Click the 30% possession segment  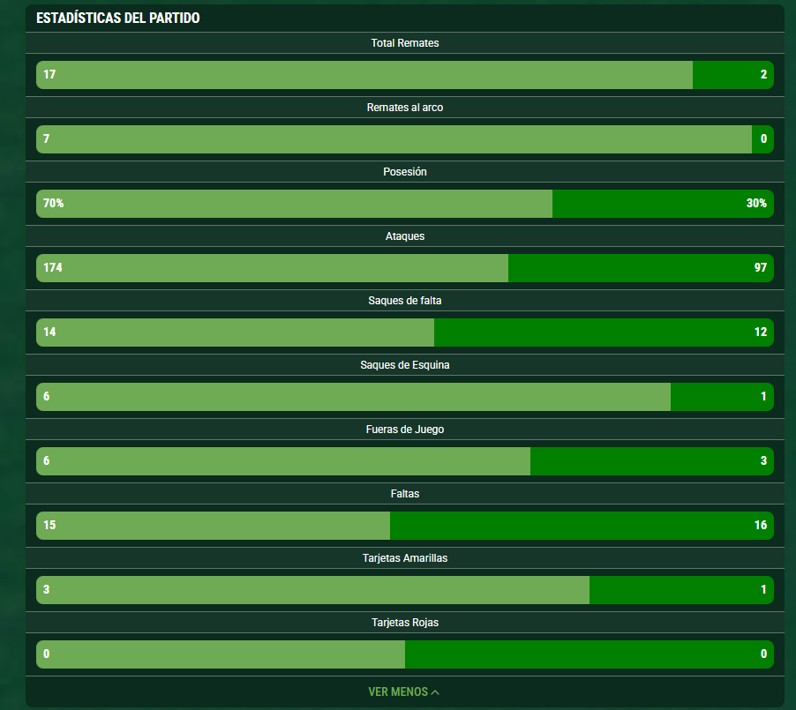(663, 204)
